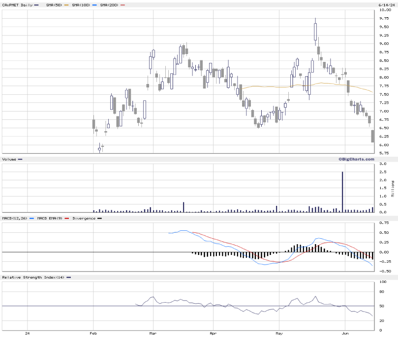Click the black Divergence legend marker

(100, 218)
